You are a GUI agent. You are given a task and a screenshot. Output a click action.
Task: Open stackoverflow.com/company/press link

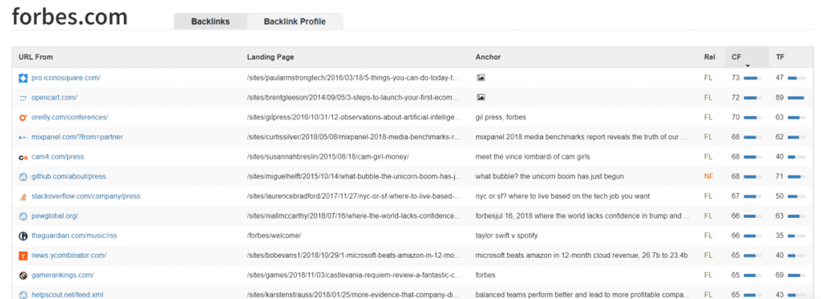pos(86,196)
